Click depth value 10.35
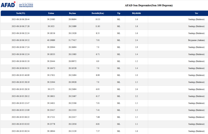This screenshot has width=208, height=134. (98, 19)
